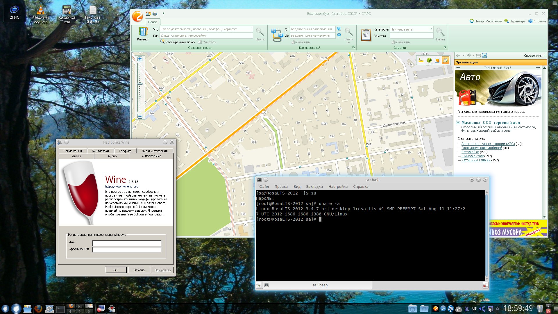The height and width of the screenshot is (314, 558).
Task: Click the Имя registration input field
Action: (127, 243)
